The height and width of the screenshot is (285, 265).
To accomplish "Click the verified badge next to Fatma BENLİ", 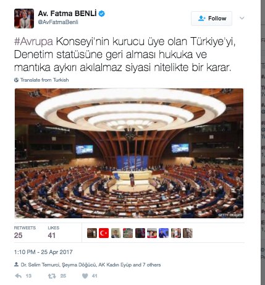I will (101, 14).
